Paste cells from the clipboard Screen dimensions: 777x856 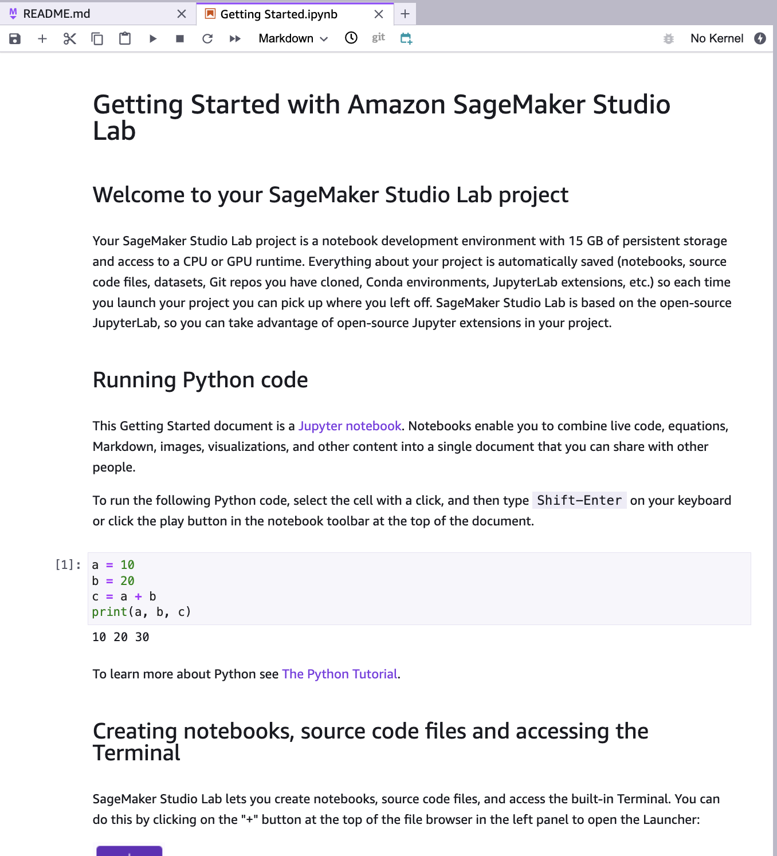(125, 38)
